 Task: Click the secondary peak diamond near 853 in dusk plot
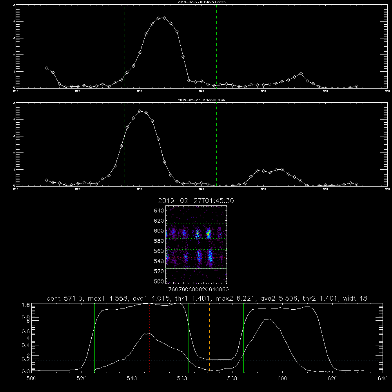click(282, 169)
